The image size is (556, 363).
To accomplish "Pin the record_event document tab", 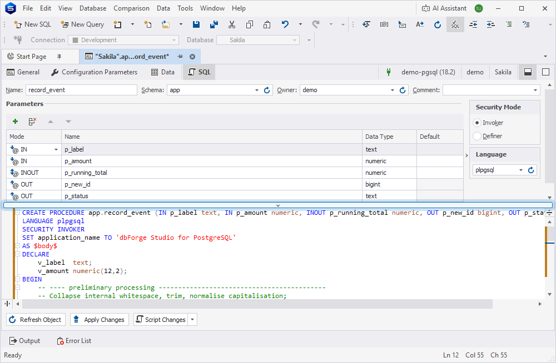I will click(x=180, y=56).
